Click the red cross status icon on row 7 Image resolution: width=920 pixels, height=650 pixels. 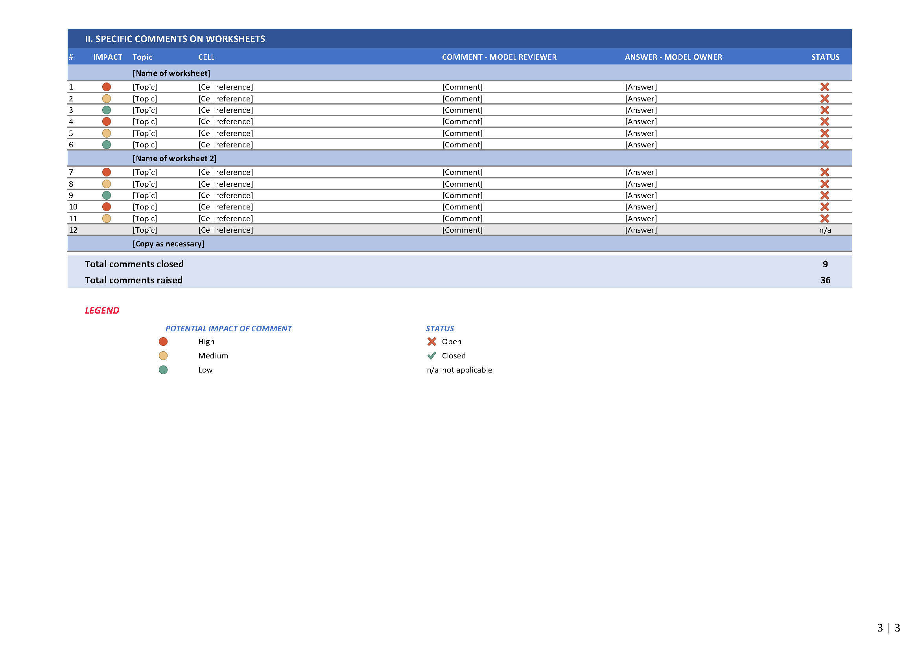pyautogui.click(x=825, y=172)
